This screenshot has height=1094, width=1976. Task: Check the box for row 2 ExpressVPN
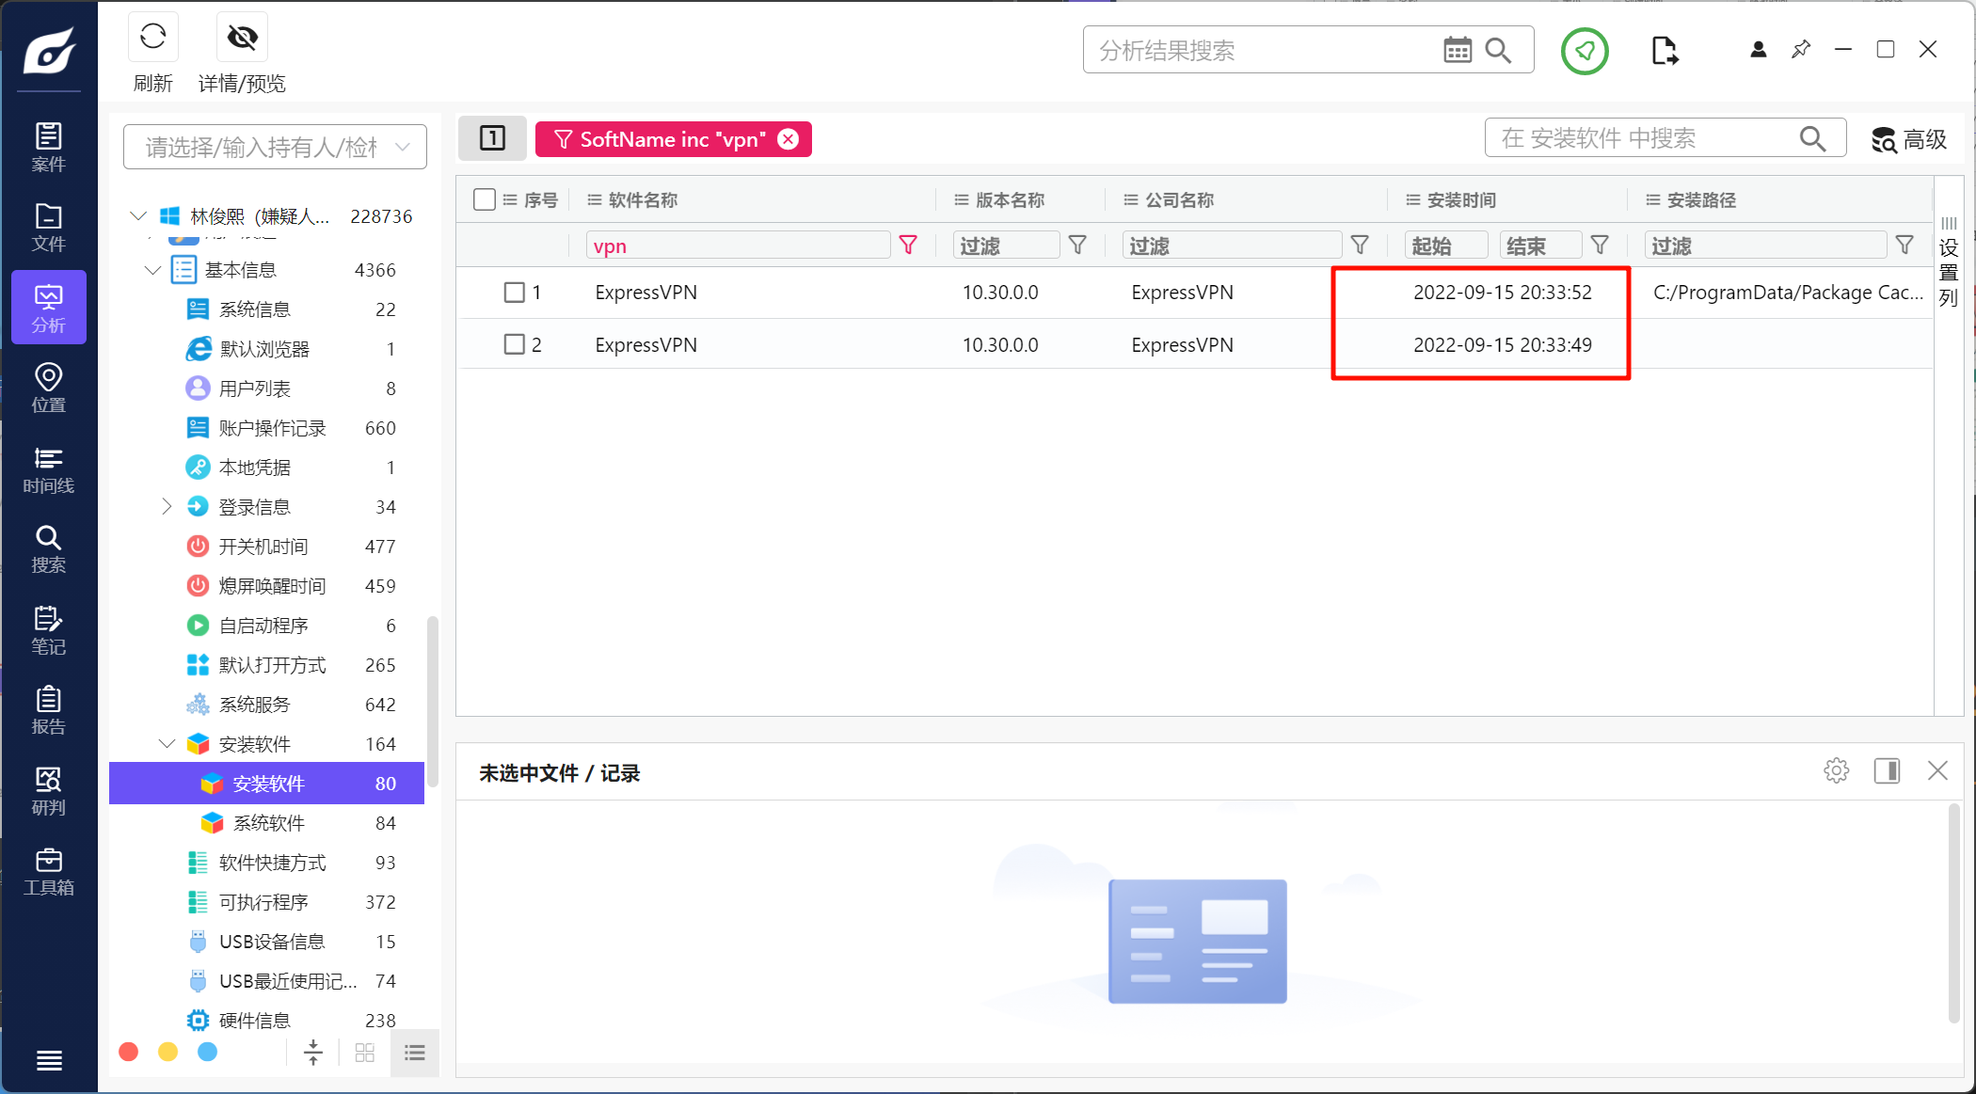coord(514,345)
